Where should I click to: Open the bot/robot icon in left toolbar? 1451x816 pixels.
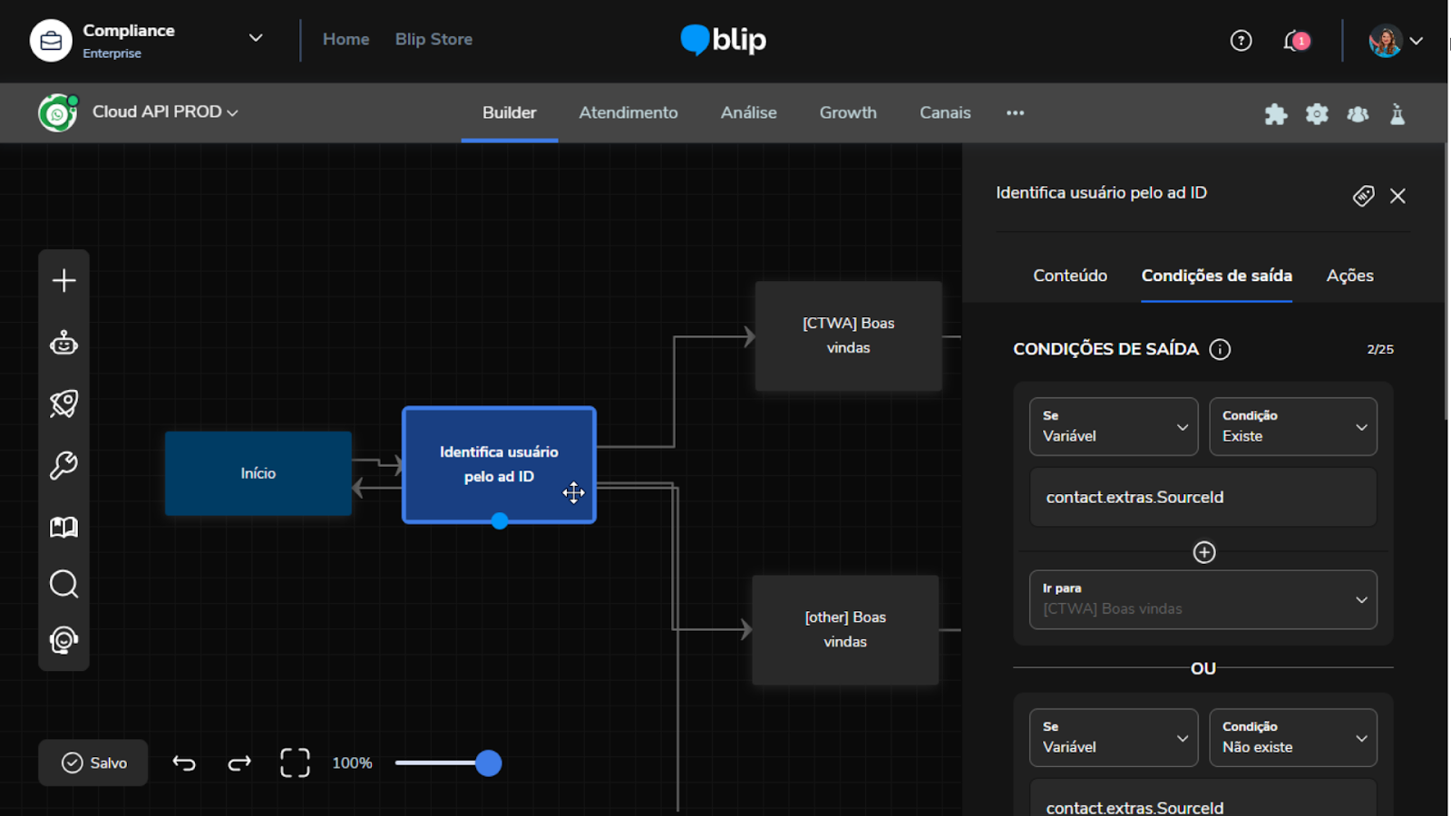coord(63,343)
